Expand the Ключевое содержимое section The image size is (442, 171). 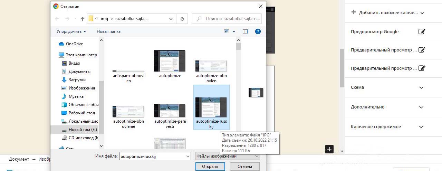coord(421,127)
